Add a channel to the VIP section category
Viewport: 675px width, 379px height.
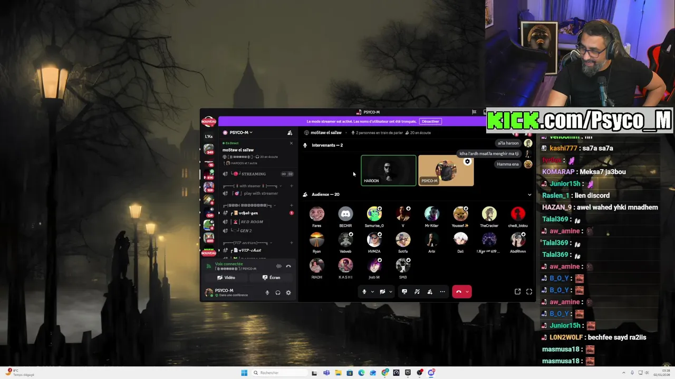coord(291,243)
